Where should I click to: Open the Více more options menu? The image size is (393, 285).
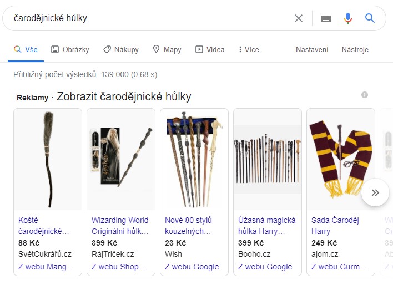pos(249,49)
